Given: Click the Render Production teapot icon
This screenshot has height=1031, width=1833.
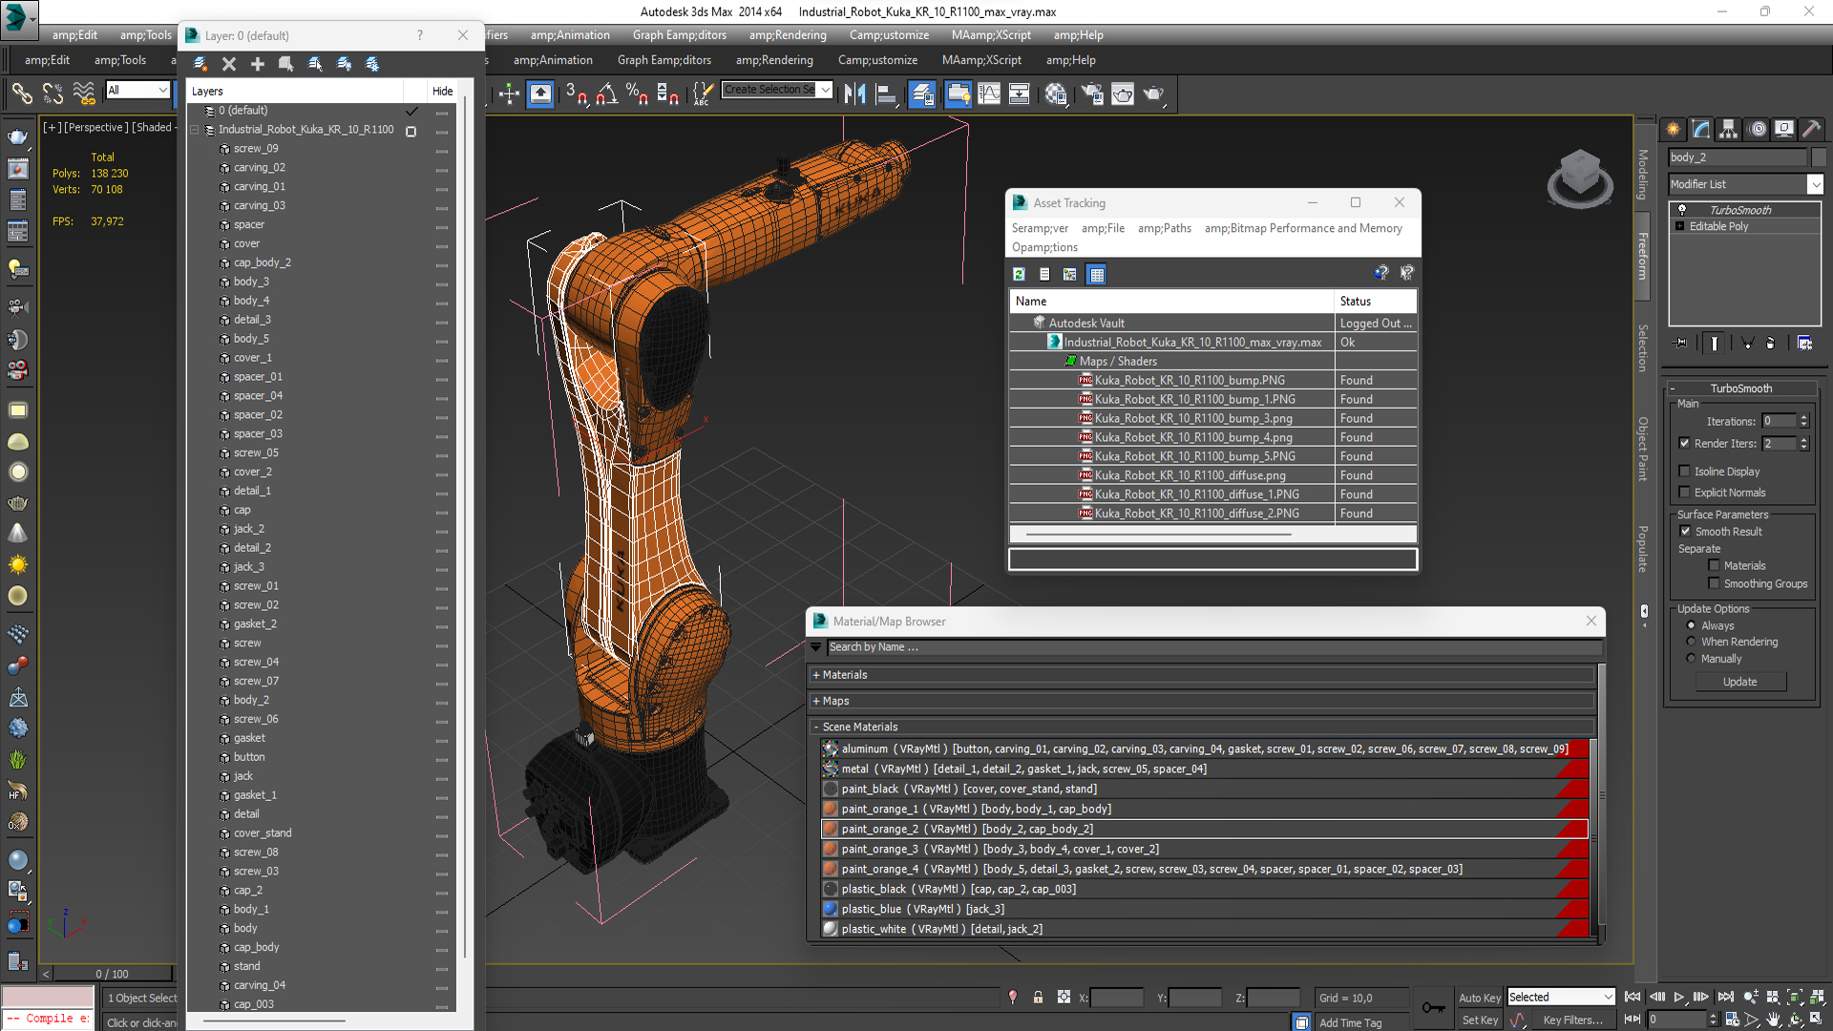Looking at the screenshot, I should (1154, 94).
